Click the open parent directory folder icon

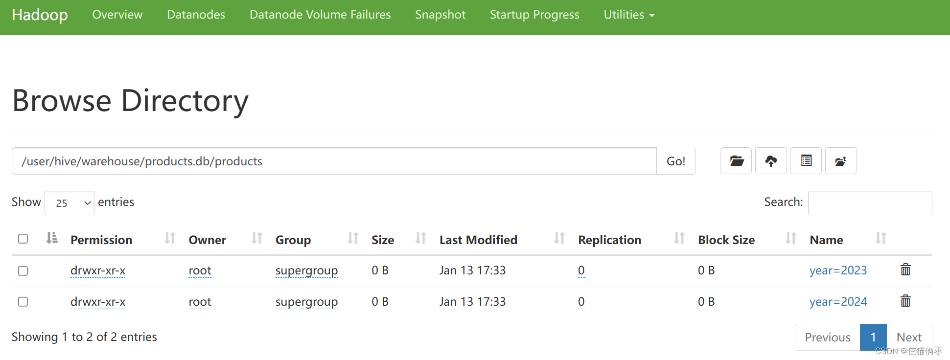[736, 161]
